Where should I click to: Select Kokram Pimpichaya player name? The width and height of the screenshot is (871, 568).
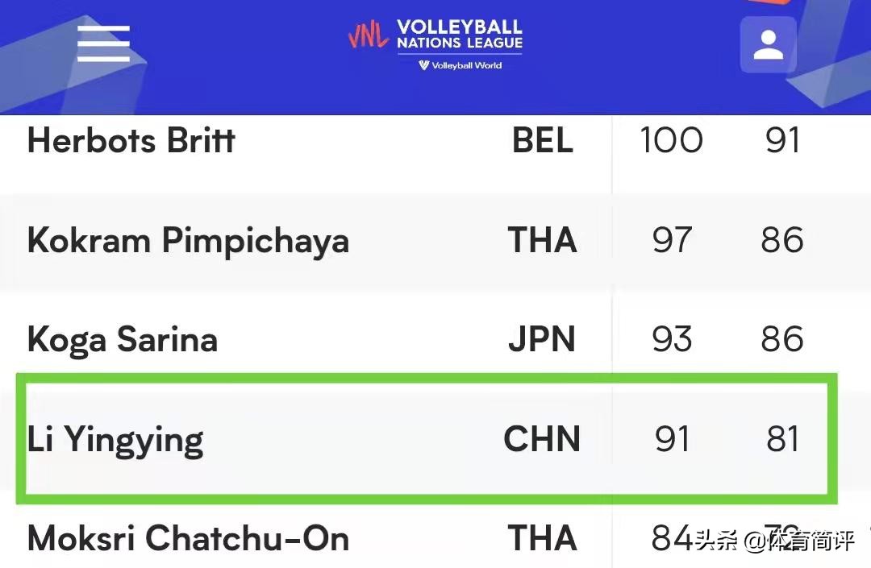point(188,241)
